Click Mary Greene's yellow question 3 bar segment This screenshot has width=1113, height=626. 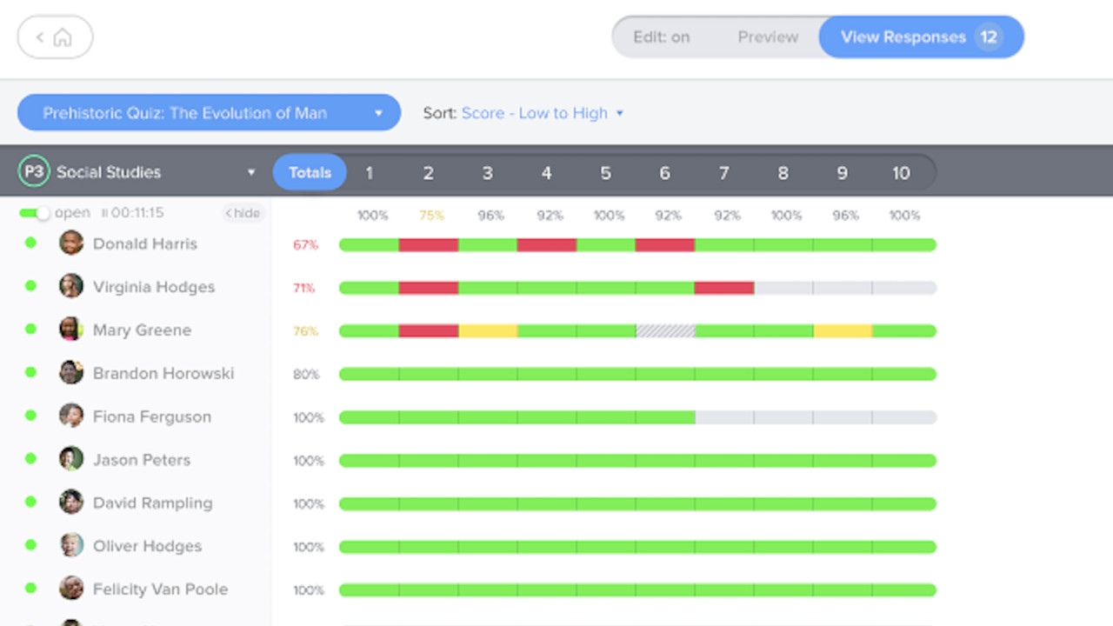tap(488, 331)
